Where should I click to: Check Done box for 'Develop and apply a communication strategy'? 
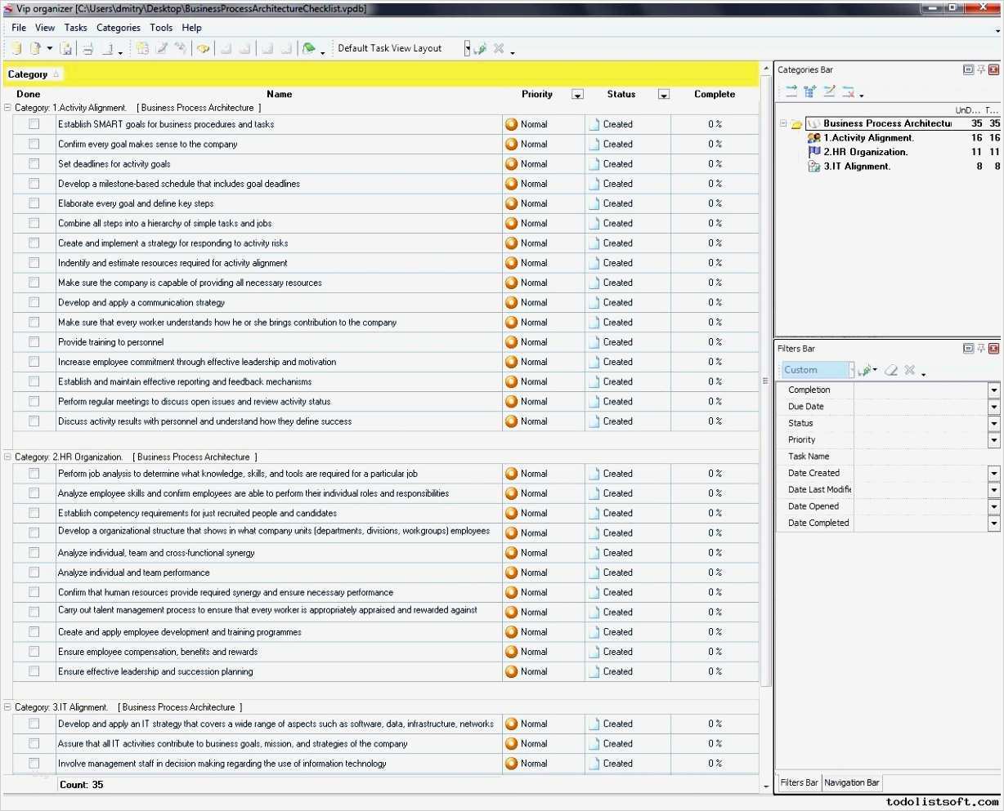tap(34, 302)
